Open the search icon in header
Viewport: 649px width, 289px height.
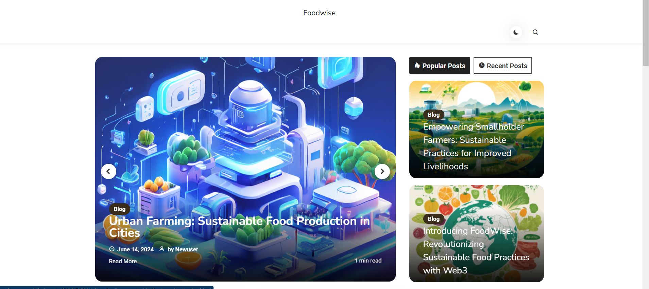pos(535,32)
